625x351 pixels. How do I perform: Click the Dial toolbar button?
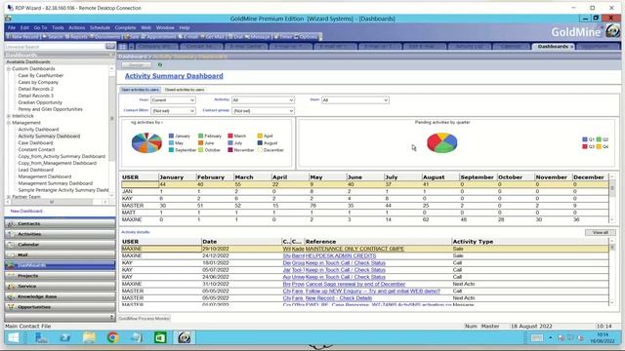[235, 37]
